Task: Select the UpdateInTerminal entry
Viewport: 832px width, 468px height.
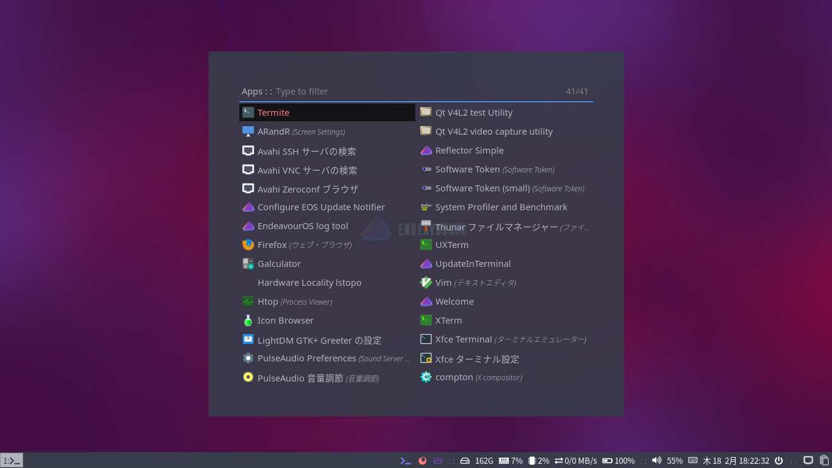Action: (505, 263)
